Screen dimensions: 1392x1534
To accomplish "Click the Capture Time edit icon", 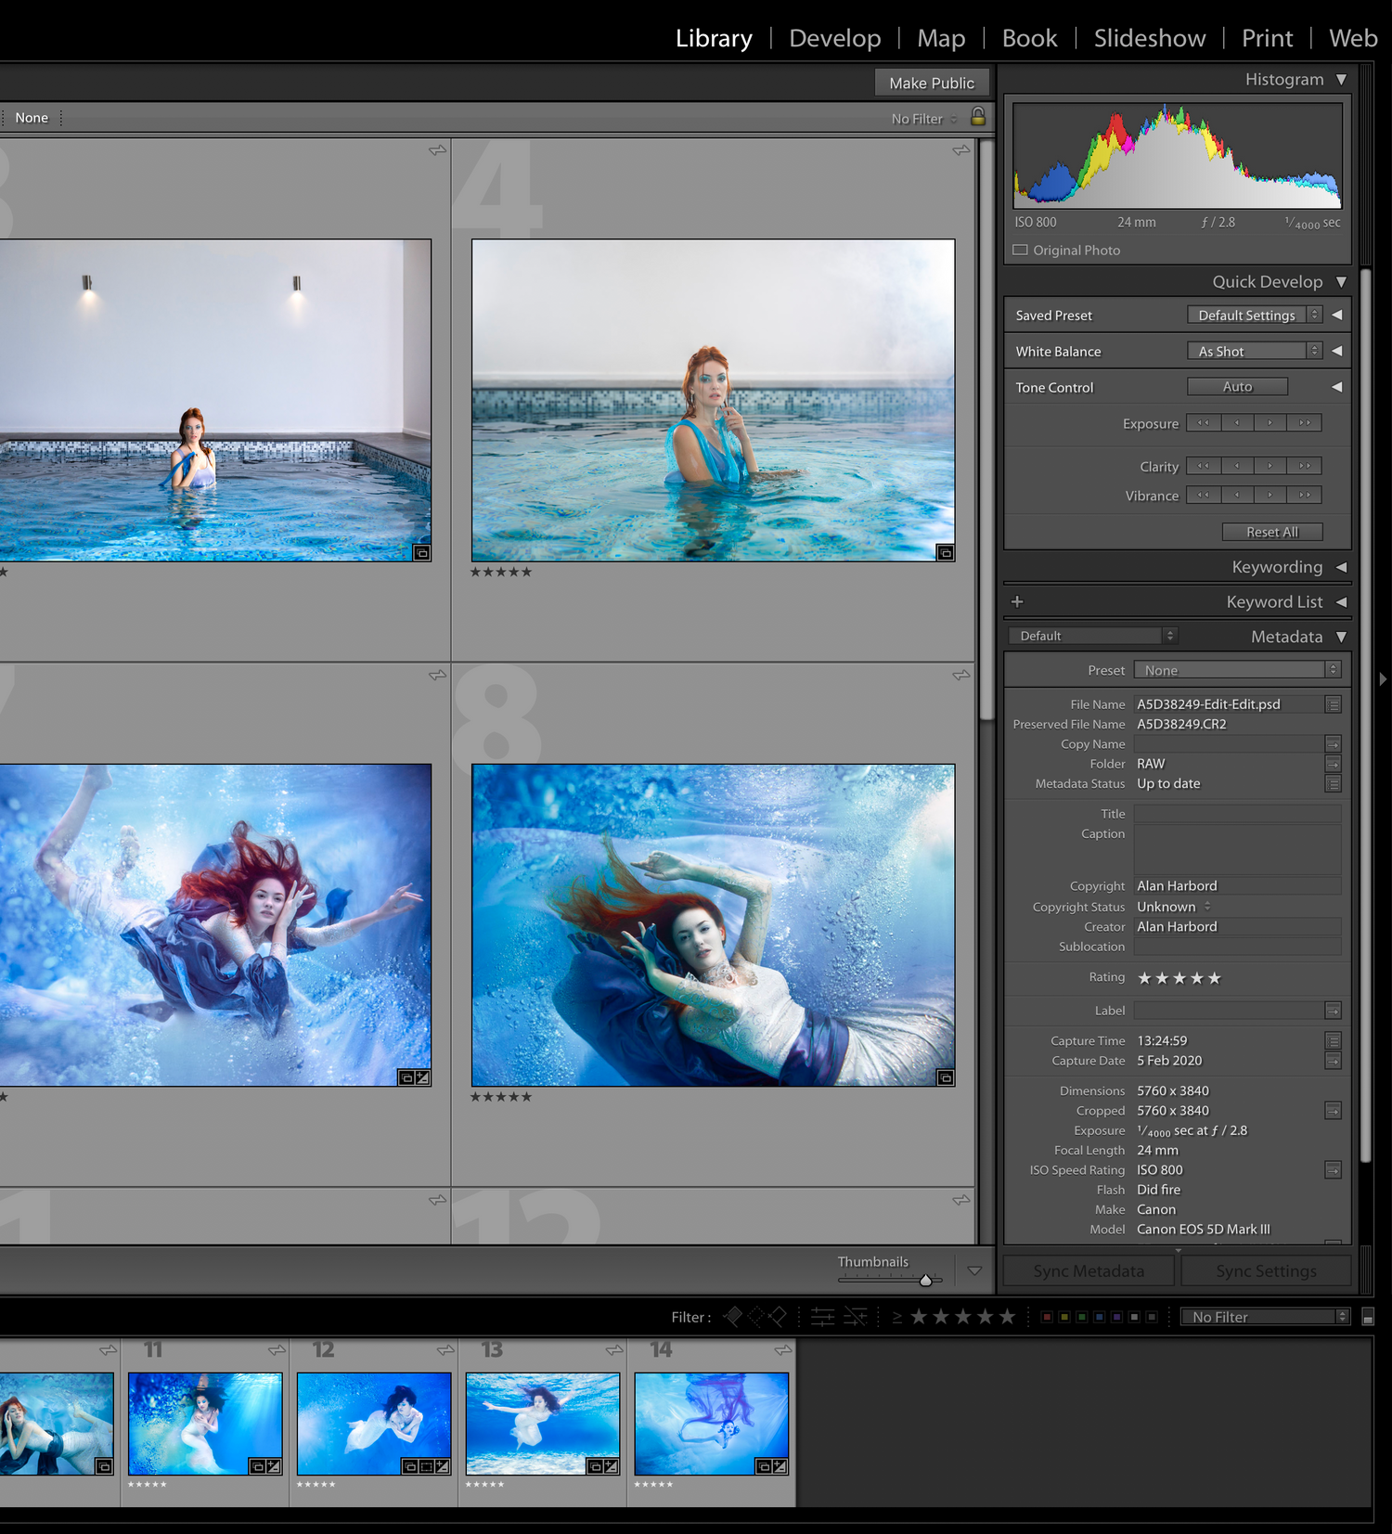I will pos(1333,1040).
